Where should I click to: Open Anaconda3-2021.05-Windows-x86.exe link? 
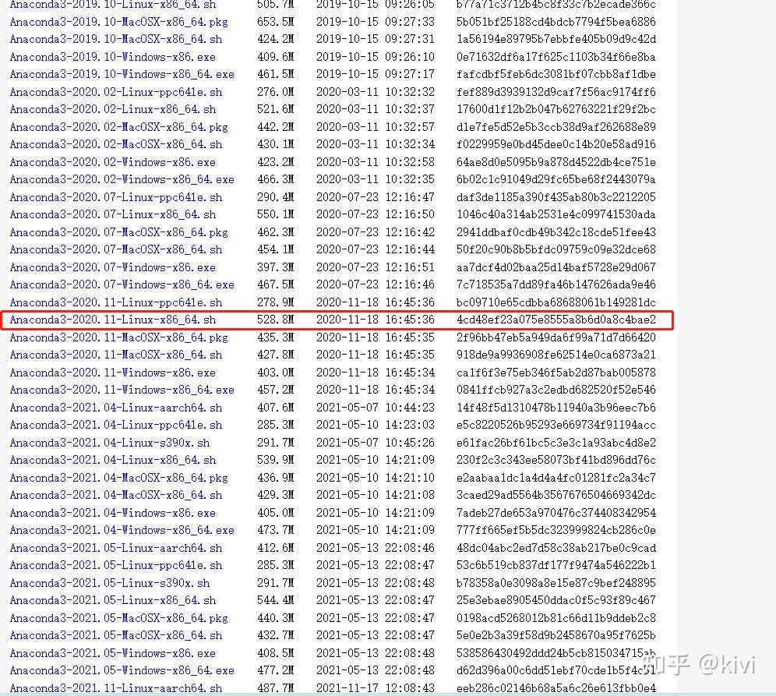[x=113, y=653]
